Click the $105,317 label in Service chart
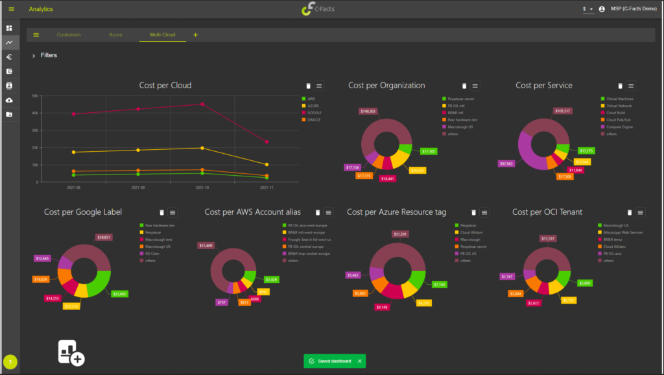 [x=563, y=111]
